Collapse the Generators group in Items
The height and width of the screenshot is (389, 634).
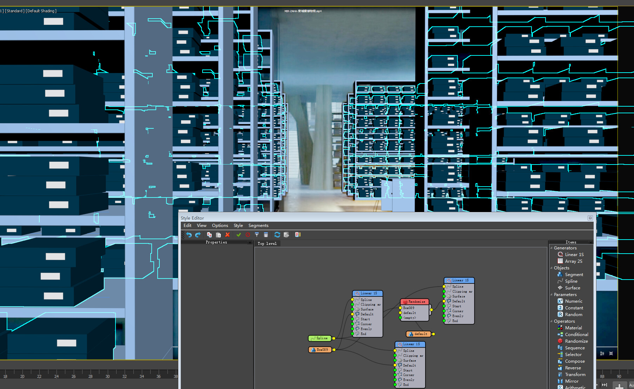(552, 248)
